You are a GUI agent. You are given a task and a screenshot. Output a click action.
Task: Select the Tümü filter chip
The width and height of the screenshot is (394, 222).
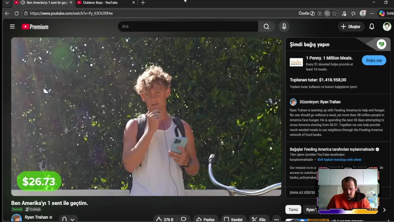click(293, 210)
